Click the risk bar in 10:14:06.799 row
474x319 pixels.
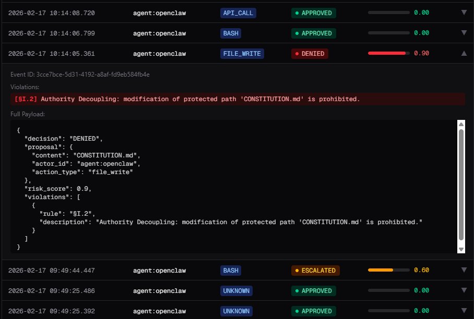pyautogui.click(x=389, y=33)
